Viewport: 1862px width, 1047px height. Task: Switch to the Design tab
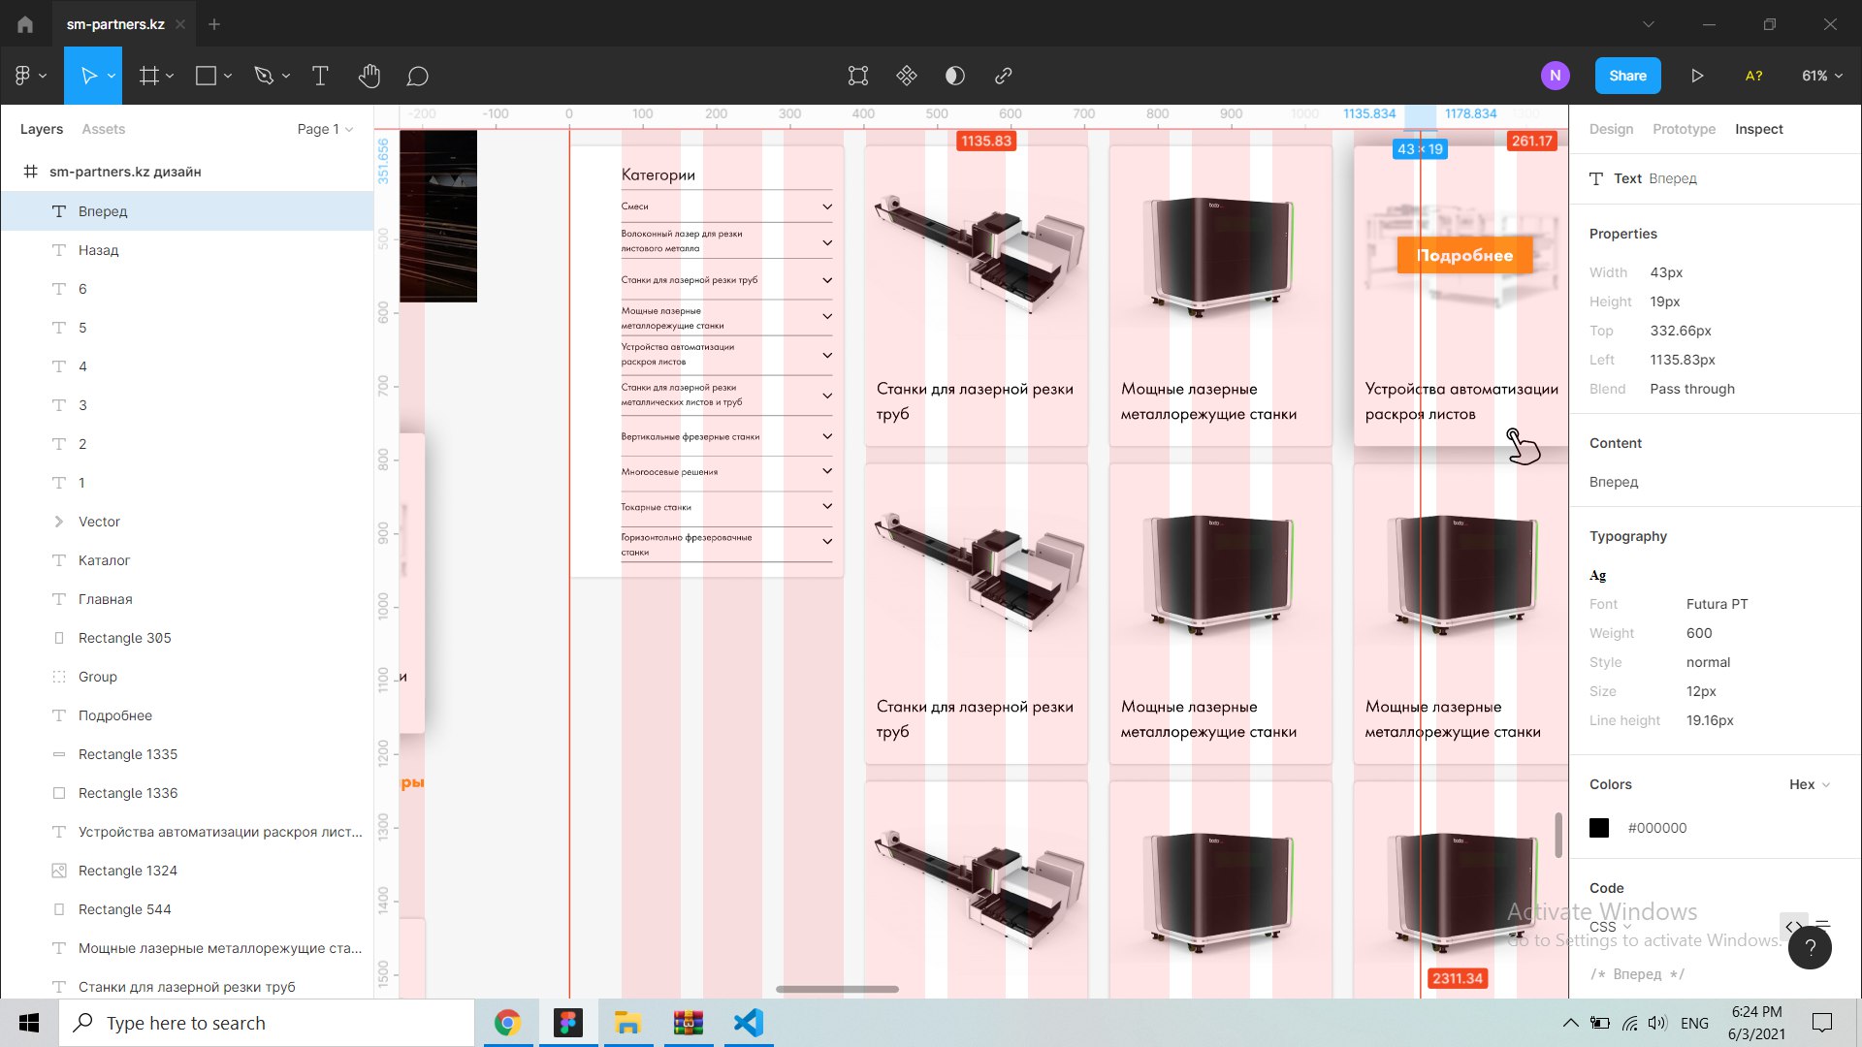pyautogui.click(x=1611, y=129)
